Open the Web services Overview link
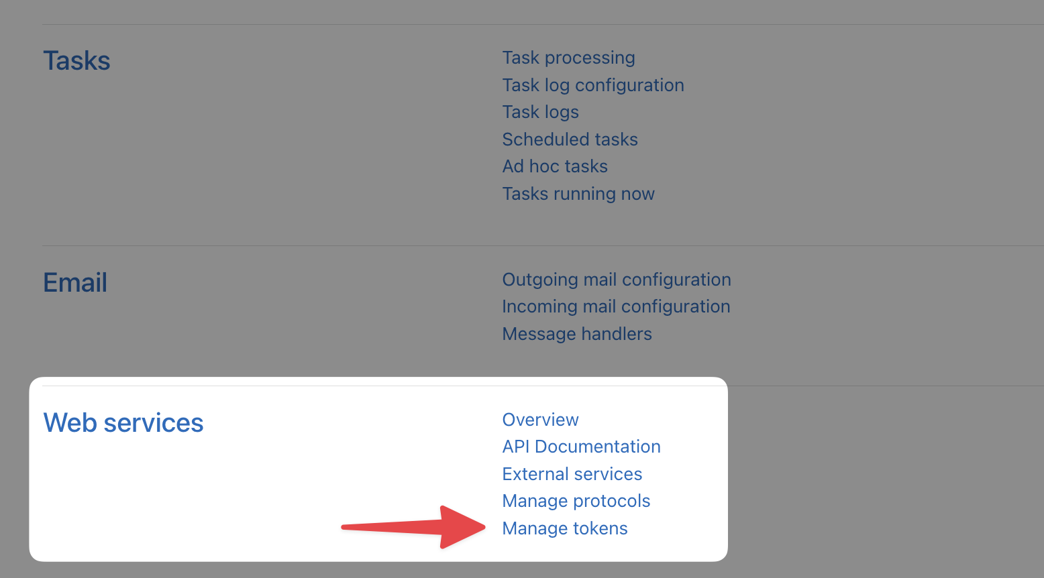Viewport: 1044px width, 578px height. coord(540,420)
